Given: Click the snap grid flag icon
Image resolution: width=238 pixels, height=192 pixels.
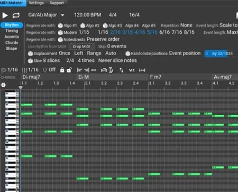Looking at the screenshot, I should 4,70.
